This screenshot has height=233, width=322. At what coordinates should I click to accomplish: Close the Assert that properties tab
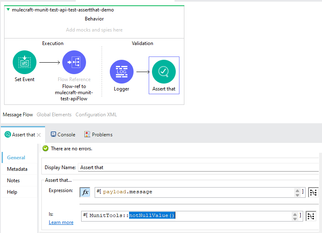(39, 135)
